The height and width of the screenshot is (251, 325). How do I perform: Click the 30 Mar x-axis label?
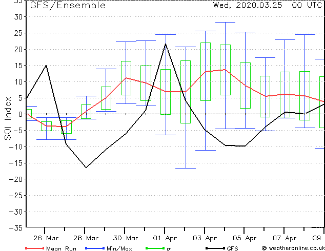point(126,238)
